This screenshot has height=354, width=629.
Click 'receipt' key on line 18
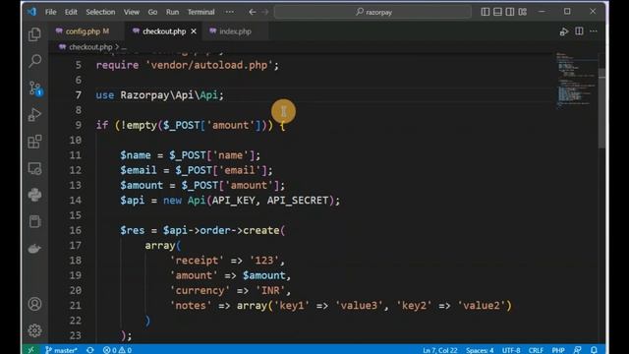(197, 261)
